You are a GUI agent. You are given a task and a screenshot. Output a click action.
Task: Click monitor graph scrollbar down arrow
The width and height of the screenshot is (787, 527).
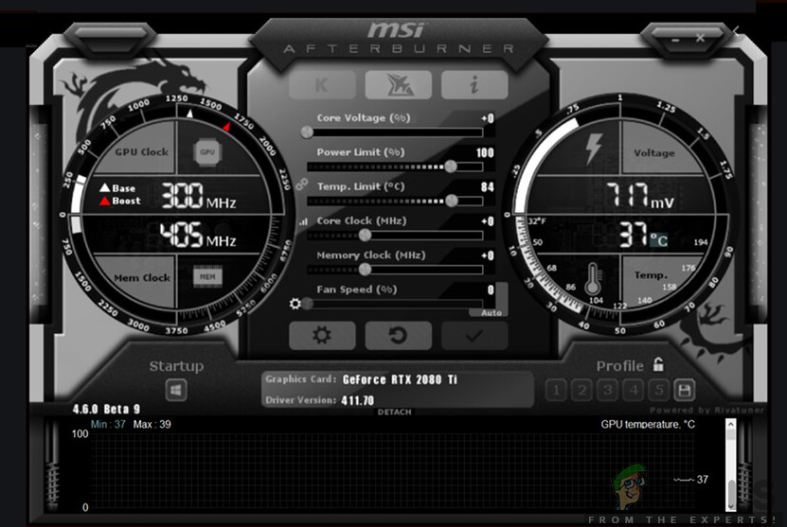click(x=731, y=505)
